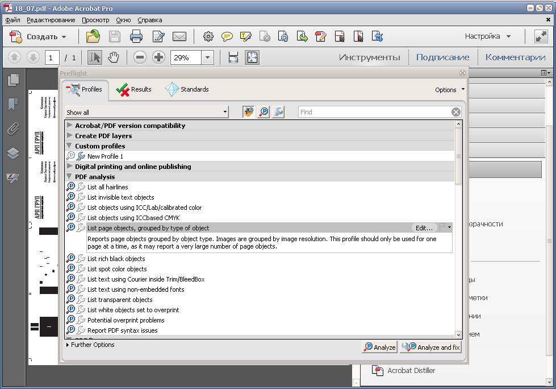Select List all hairlines profile

(x=260, y=187)
